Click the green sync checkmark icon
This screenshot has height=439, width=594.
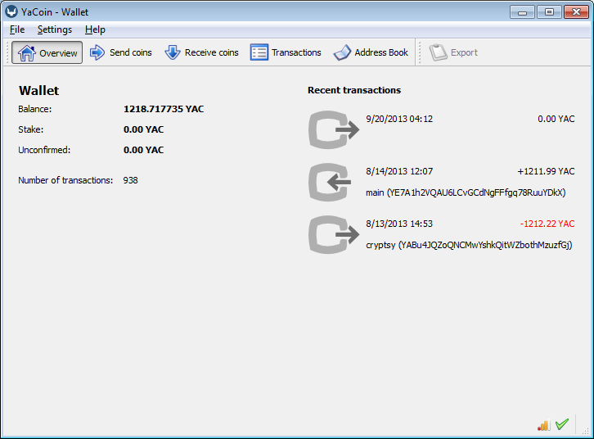(x=562, y=424)
